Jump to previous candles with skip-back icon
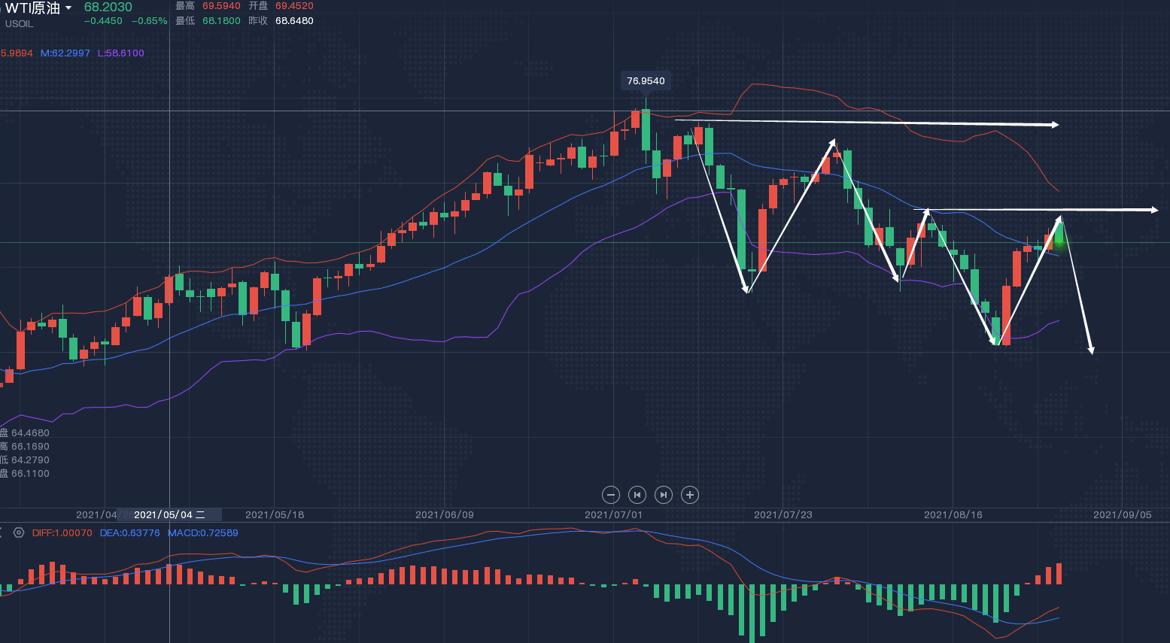This screenshot has width=1170, height=643. pos(637,495)
